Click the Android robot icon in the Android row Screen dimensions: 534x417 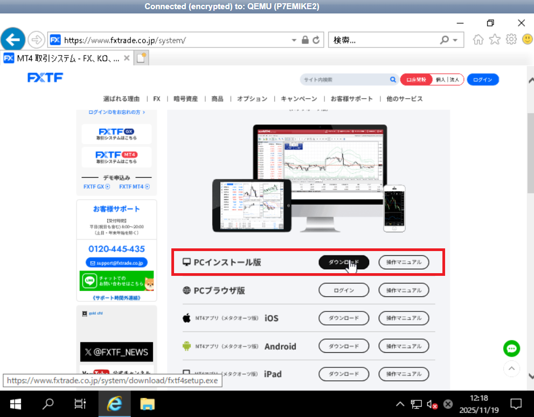tap(186, 346)
